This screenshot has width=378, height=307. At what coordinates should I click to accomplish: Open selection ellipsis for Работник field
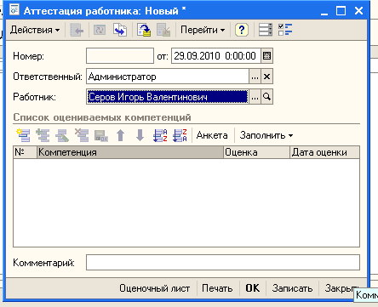[255, 97]
